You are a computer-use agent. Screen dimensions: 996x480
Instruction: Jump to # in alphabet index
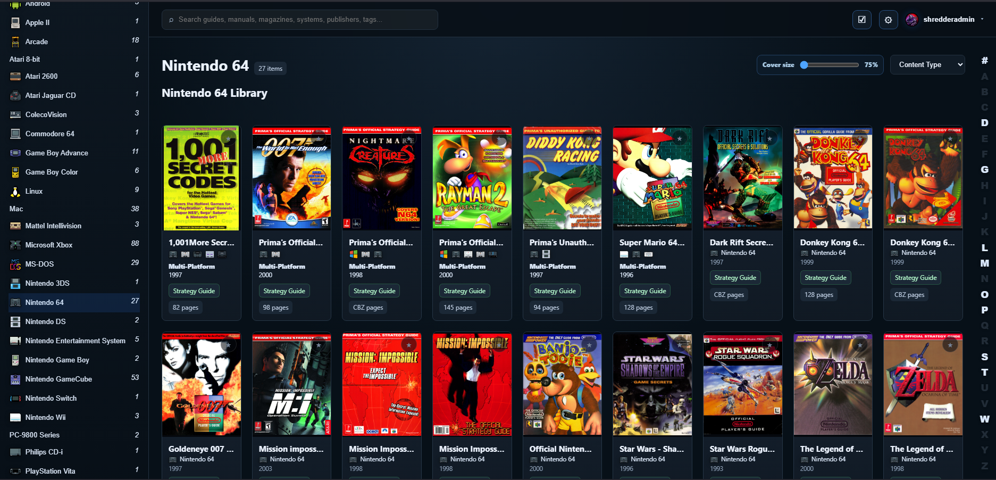(985, 60)
